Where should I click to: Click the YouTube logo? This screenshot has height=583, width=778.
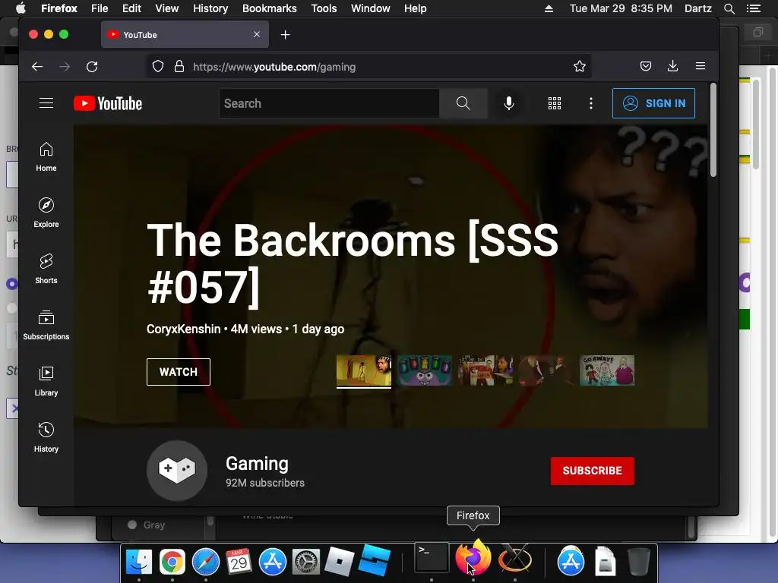click(108, 103)
